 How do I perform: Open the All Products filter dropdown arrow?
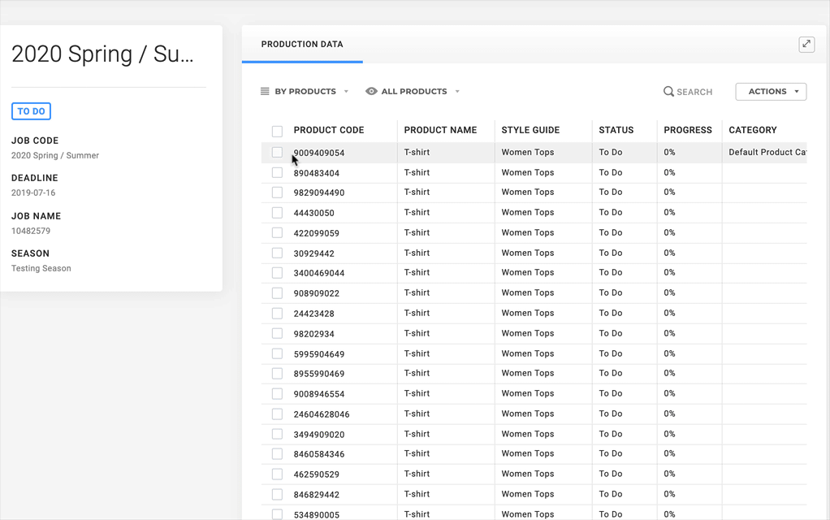[457, 92]
